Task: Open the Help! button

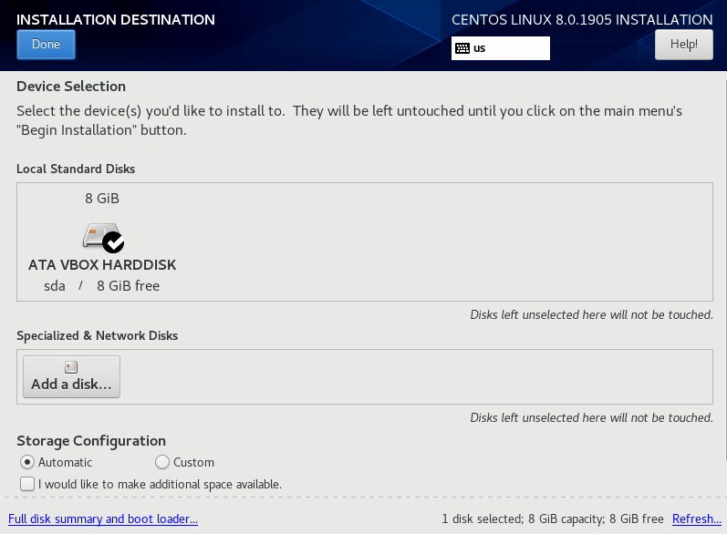Action: (x=684, y=45)
